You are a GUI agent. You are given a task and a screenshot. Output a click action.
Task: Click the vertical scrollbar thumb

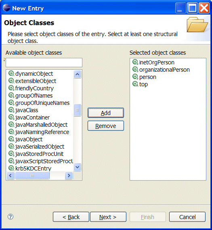(x=78, y=110)
